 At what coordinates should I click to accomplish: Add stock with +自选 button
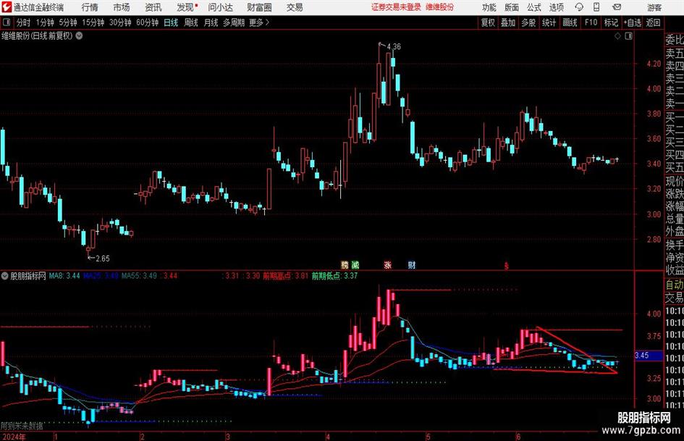click(632, 22)
